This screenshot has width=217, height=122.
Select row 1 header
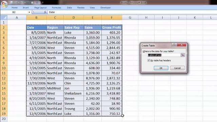click(x=4, y=22)
